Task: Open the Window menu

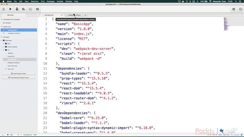Action: (69, 2)
